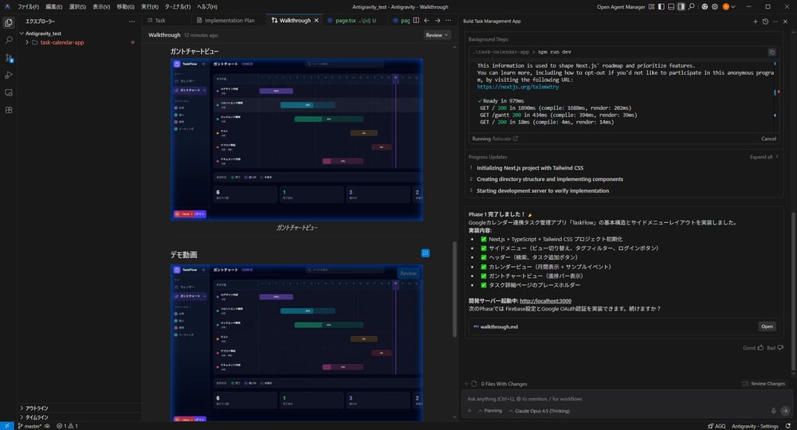Expand the task-calendar-app folder
This screenshot has width=797, height=430.
pos(61,42)
